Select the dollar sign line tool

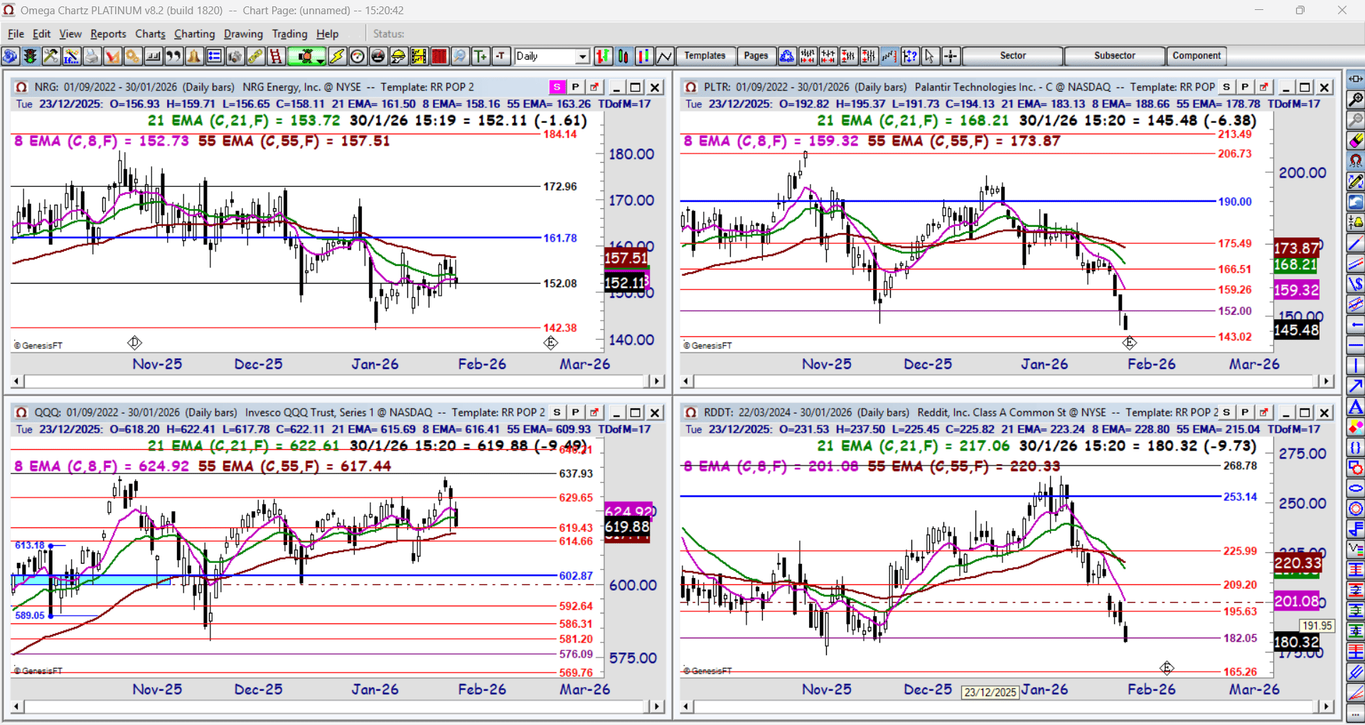pos(1356,284)
